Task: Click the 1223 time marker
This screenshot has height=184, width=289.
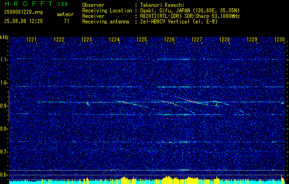Action: (x=86, y=40)
